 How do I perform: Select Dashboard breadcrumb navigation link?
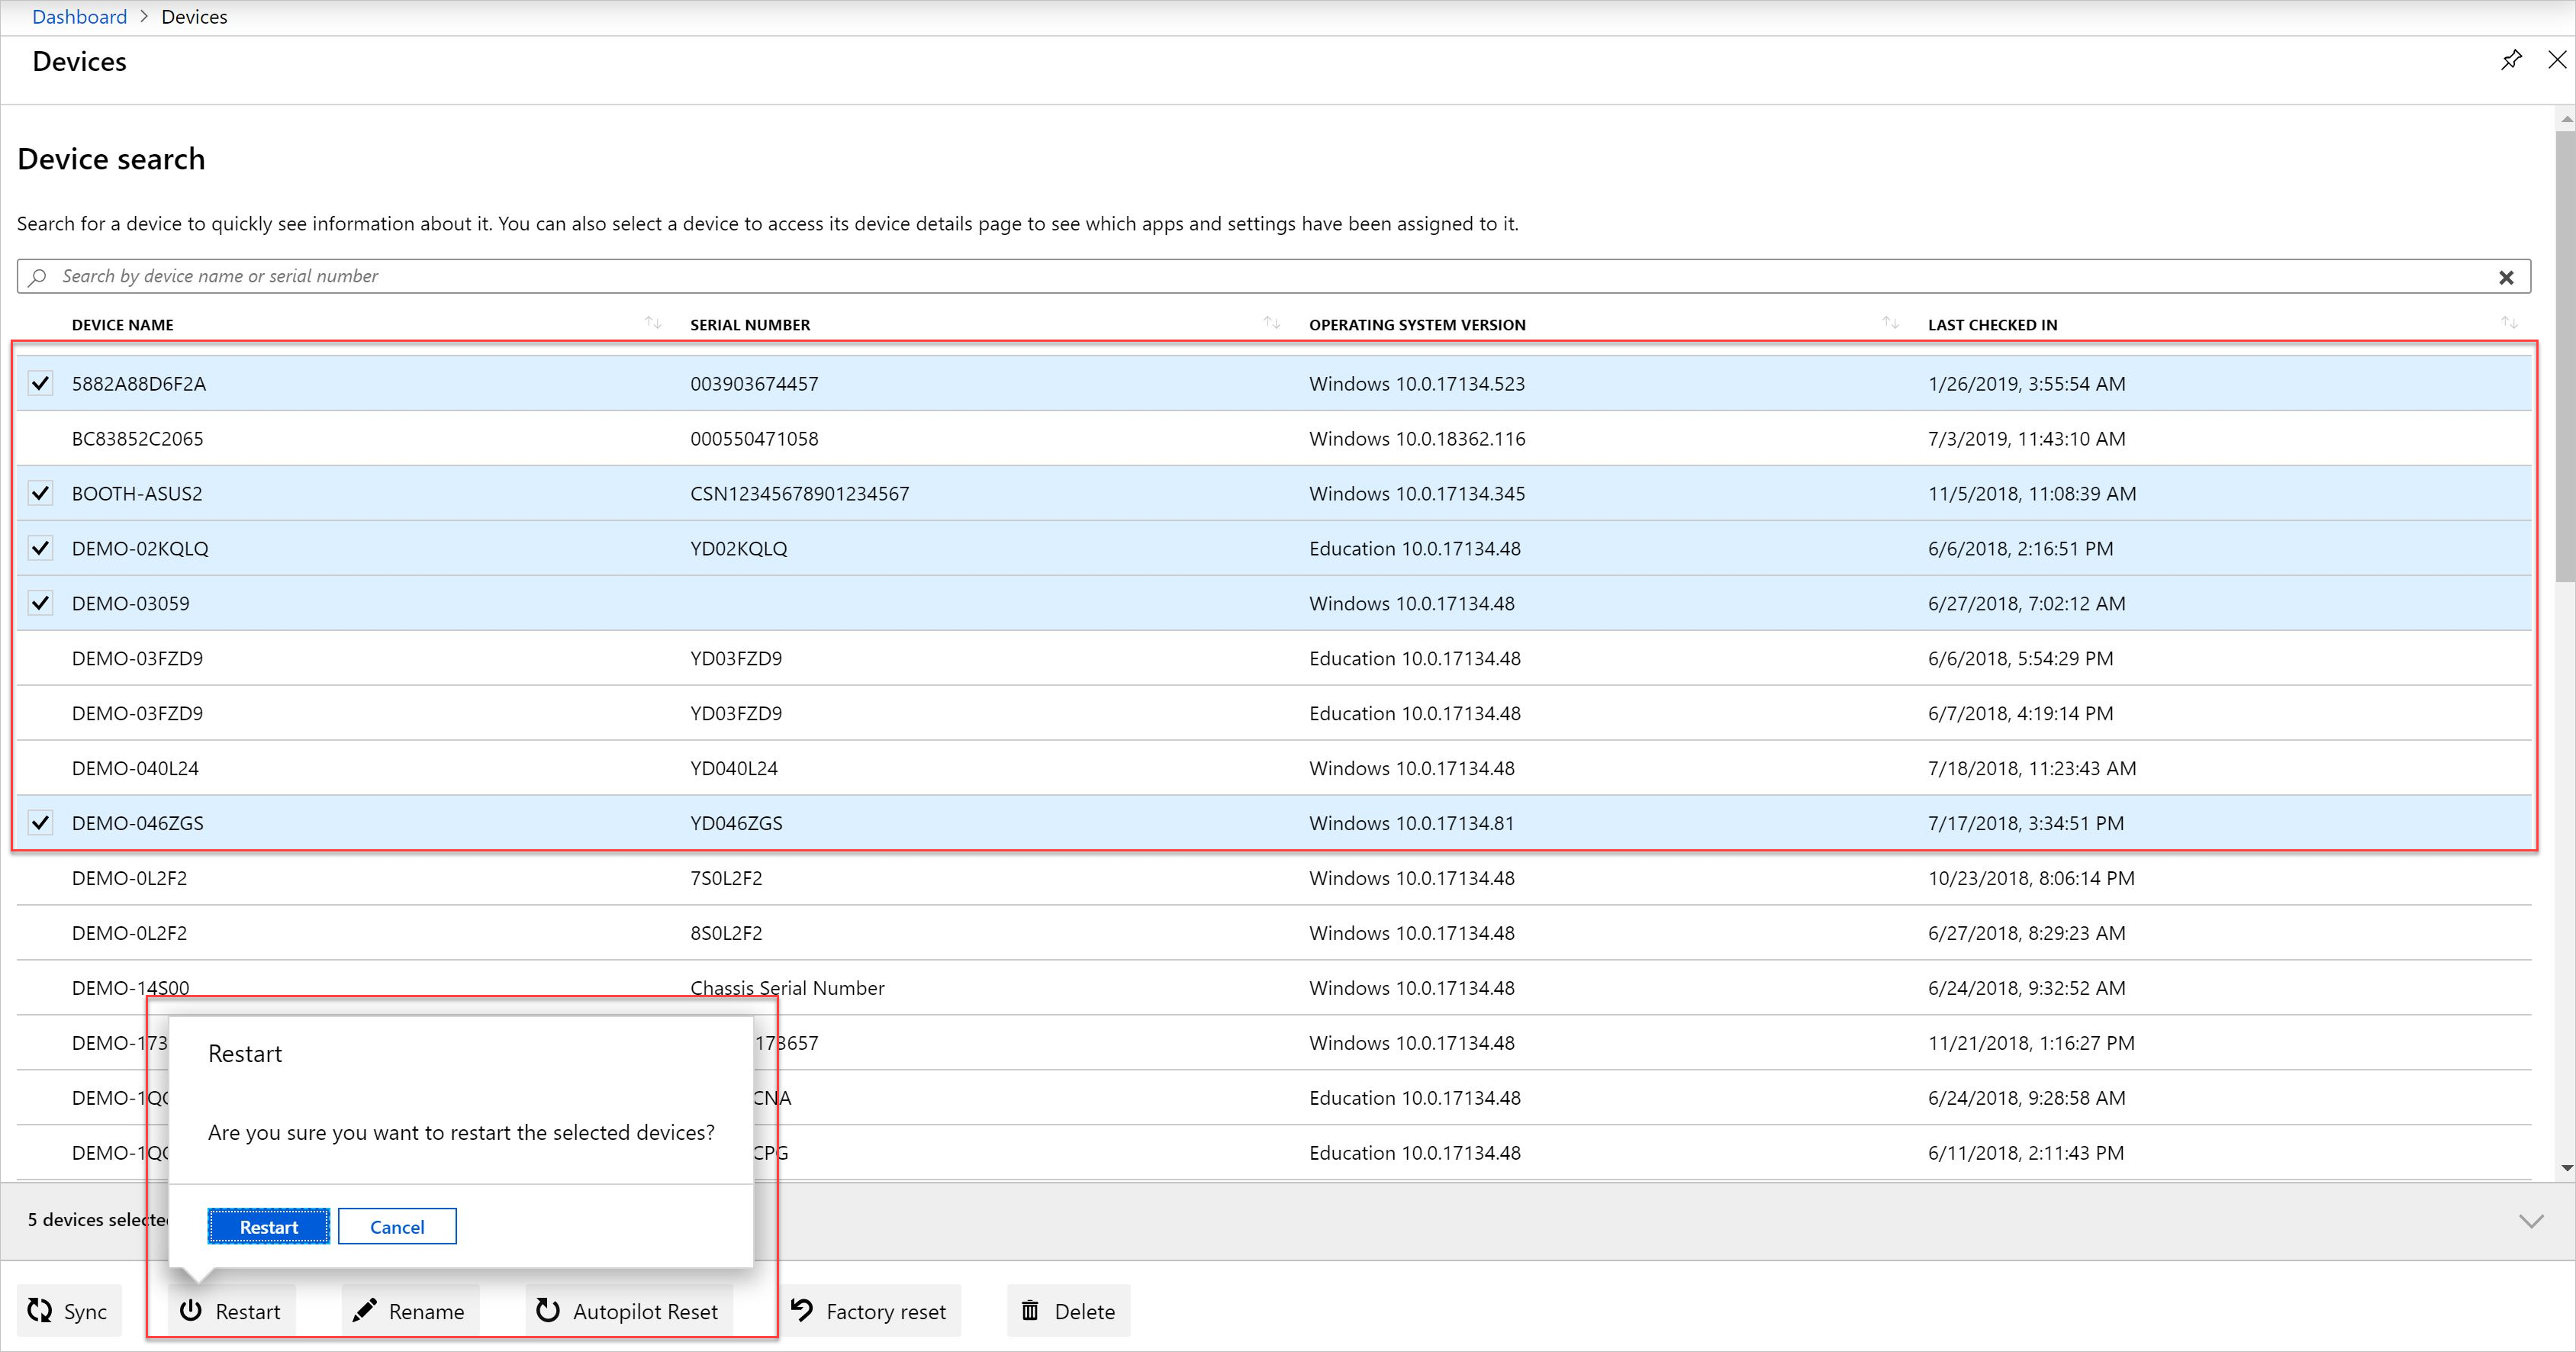click(79, 15)
